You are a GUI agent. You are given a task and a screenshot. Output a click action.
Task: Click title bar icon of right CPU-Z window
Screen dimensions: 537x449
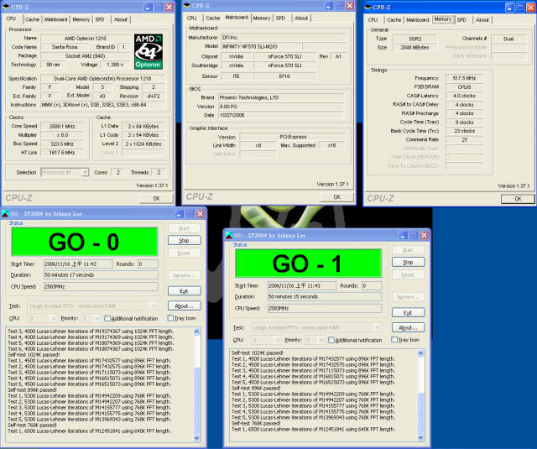[368, 7]
